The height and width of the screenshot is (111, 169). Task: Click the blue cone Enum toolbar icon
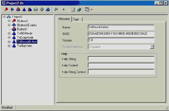24,9
